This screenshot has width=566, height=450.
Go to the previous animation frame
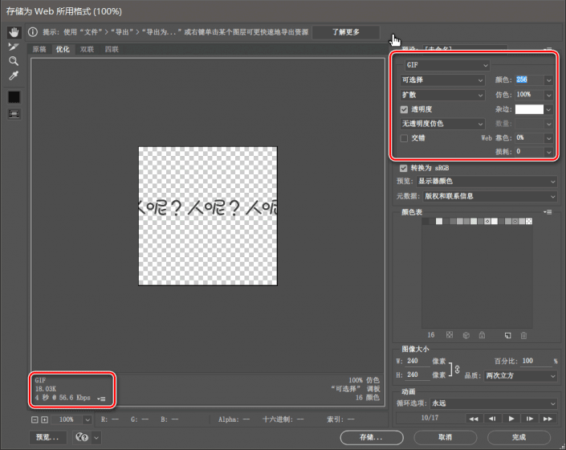coord(492,419)
